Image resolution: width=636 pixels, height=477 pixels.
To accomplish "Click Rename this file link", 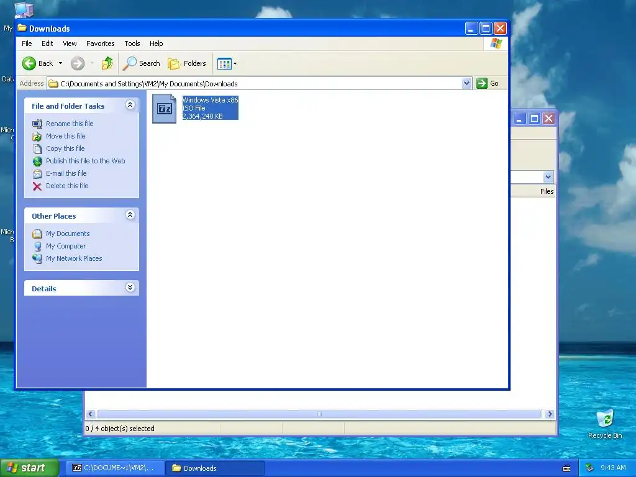I will (x=70, y=124).
